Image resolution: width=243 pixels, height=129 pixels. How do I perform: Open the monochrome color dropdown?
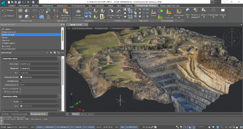[39, 77]
